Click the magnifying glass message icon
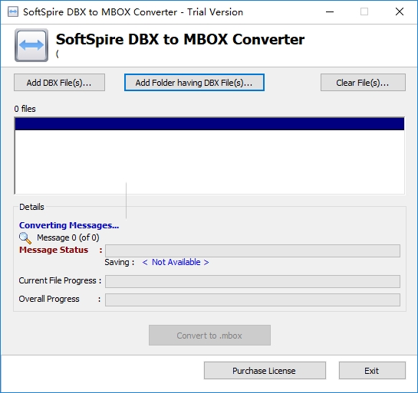Image resolution: width=418 pixels, height=393 pixels. tap(25, 238)
